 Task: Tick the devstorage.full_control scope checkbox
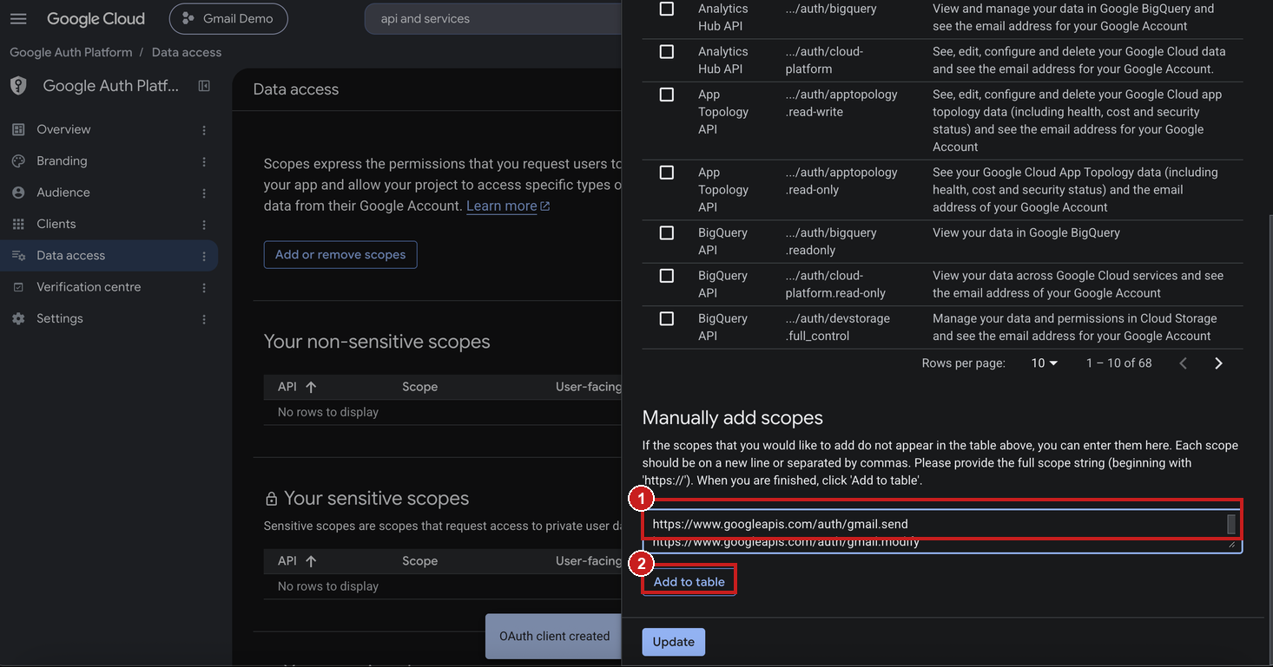[x=667, y=318]
